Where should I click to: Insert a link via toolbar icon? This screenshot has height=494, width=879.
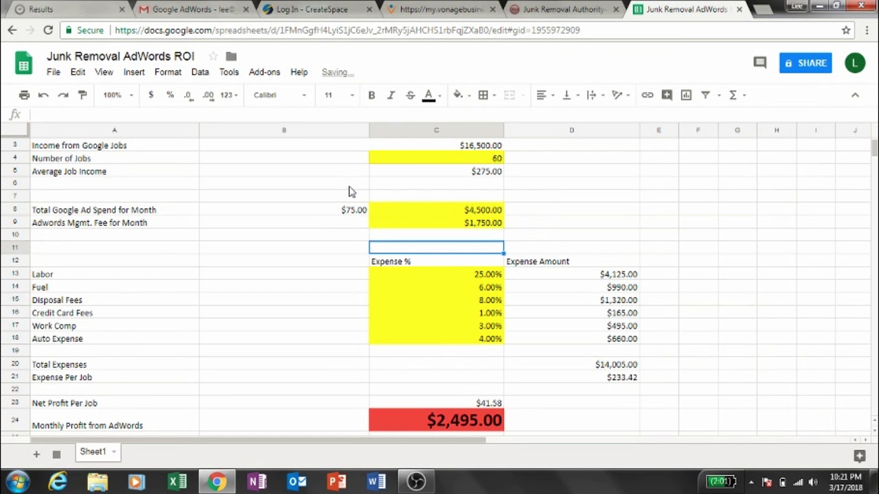647,95
